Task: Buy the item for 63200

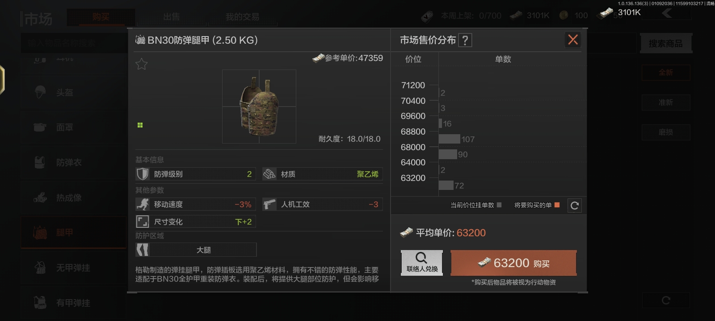Action: (x=513, y=263)
